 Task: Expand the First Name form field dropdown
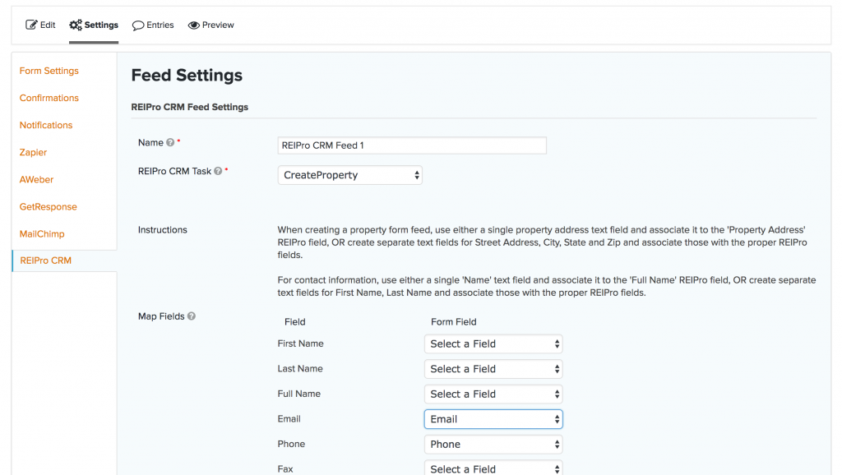coord(493,344)
